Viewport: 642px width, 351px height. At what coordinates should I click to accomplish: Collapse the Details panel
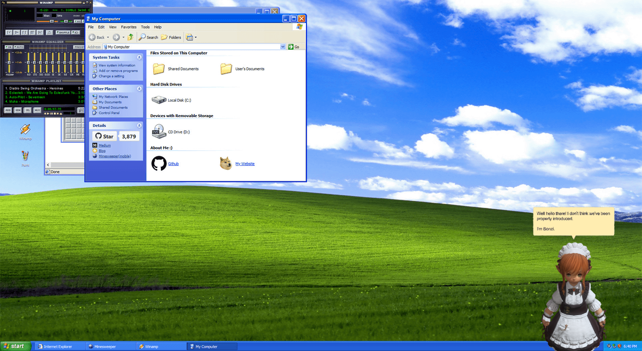tap(139, 125)
